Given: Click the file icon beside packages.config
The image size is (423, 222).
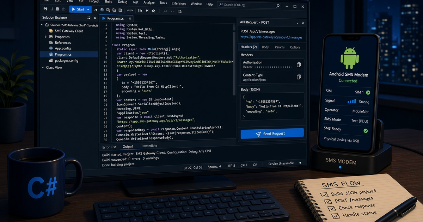Looking at the screenshot, I should coord(51,60).
